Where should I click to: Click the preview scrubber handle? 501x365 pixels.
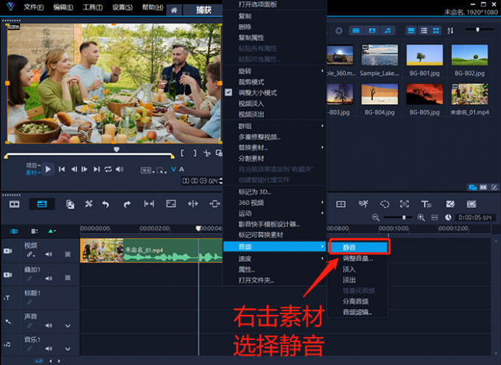tap(116, 150)
